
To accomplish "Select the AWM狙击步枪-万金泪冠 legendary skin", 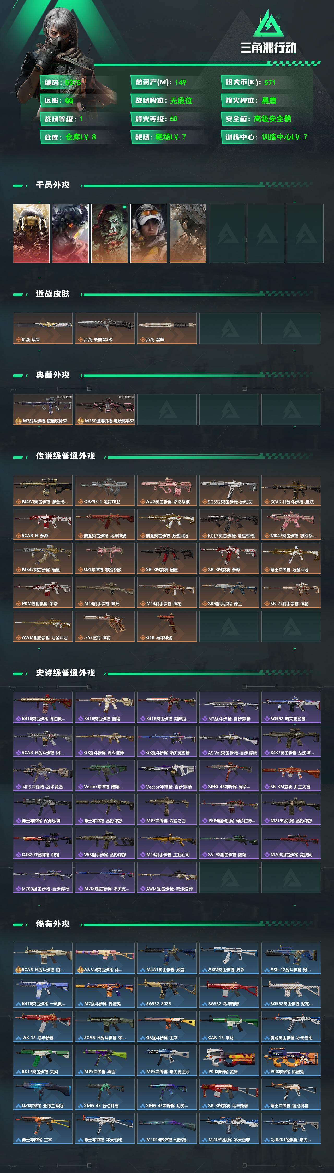I will point(43,627).
